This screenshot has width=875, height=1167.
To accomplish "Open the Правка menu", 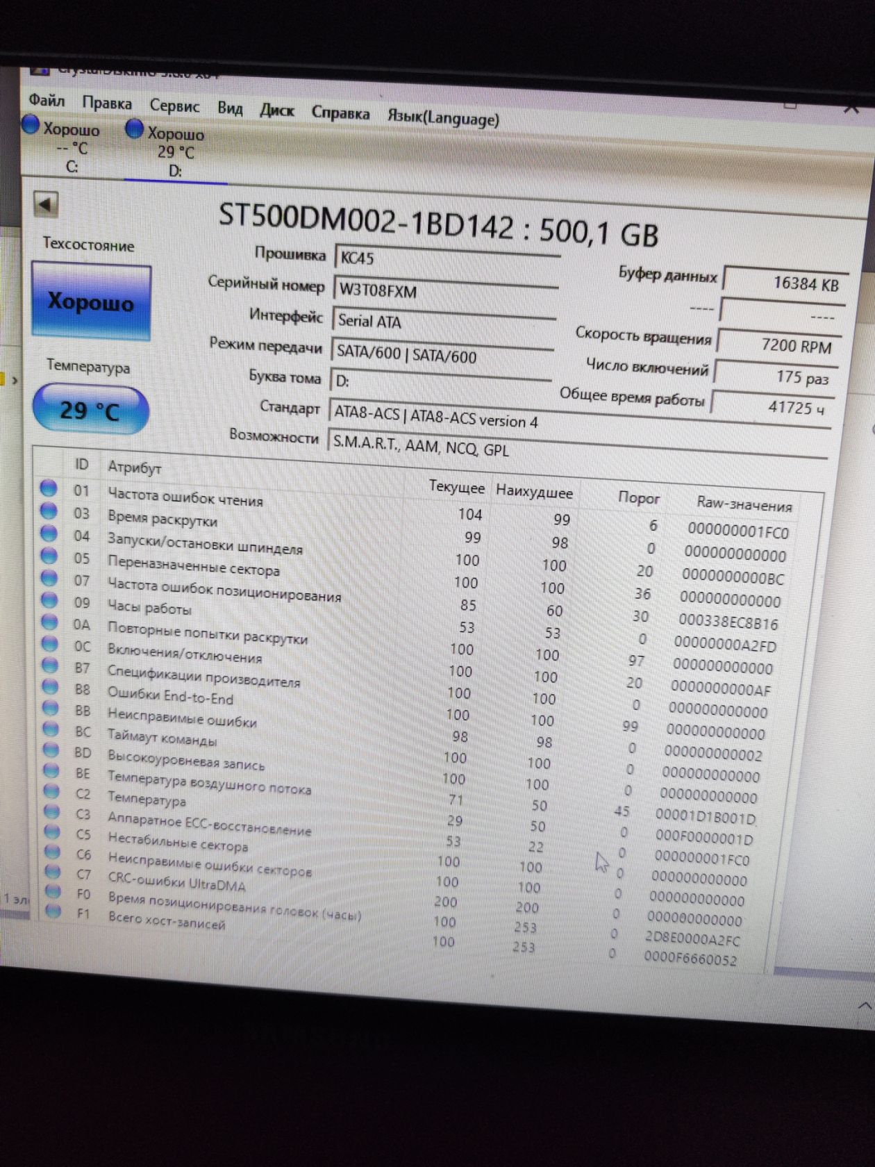I will [107, 104].
